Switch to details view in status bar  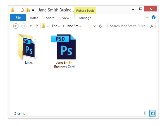click(x=146, y=113)
